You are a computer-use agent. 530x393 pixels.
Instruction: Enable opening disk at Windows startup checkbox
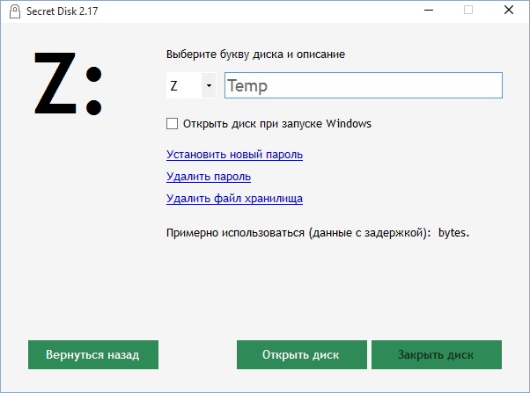[x=172, y=124]
